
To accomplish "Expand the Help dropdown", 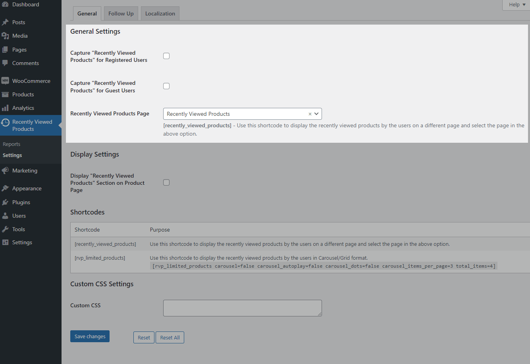I will (516, 4).
